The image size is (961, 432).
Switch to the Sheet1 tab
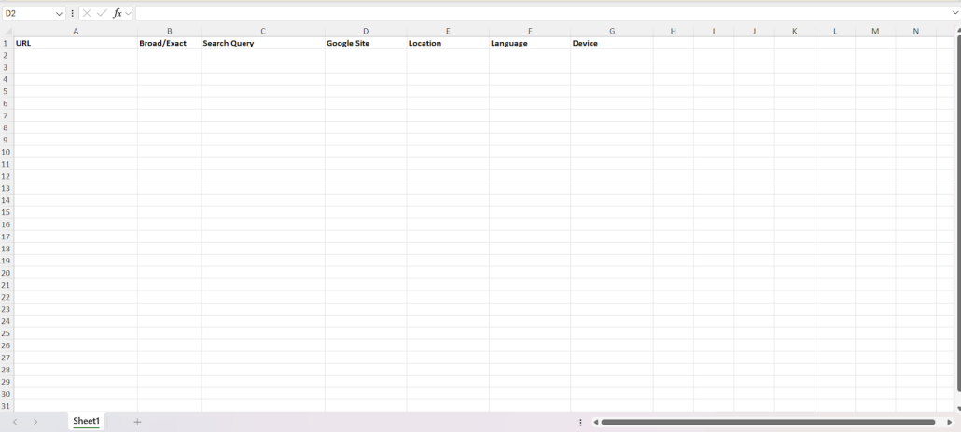click(x=86, y=421)
